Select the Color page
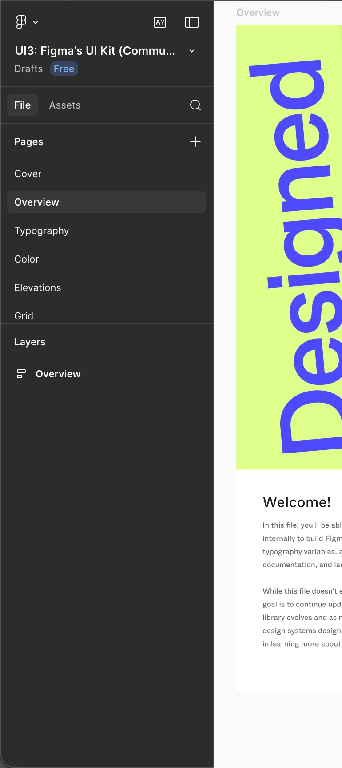342x768 pixels. [x=107, y=259]
